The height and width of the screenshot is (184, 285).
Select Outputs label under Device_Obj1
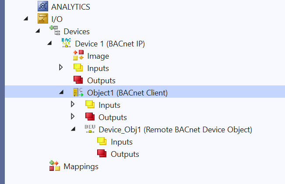[x=125, y=154]
